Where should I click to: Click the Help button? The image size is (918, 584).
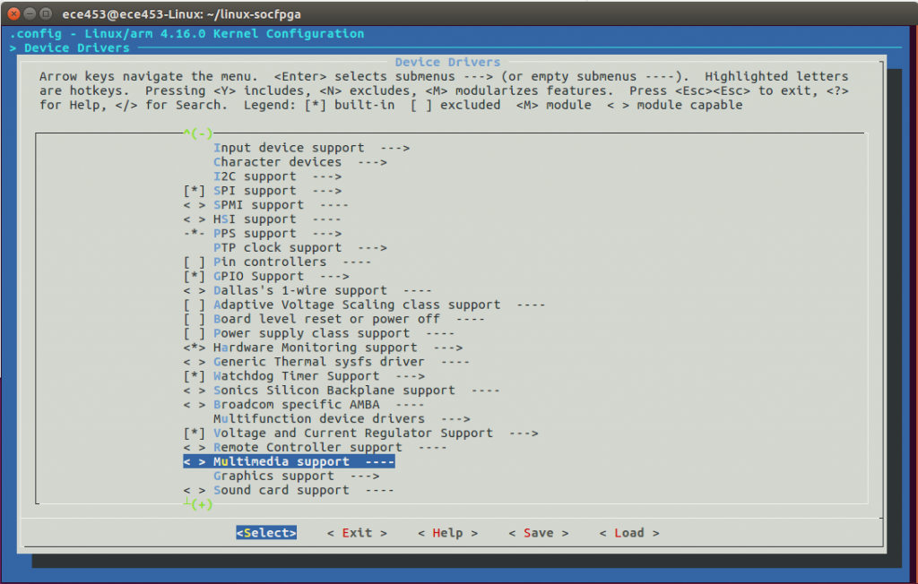tap(447, 533)
